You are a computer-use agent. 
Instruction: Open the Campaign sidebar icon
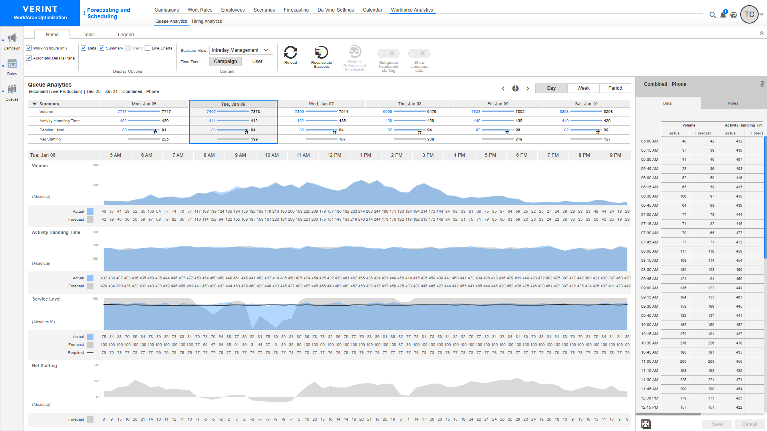click(x=12, y=39)
